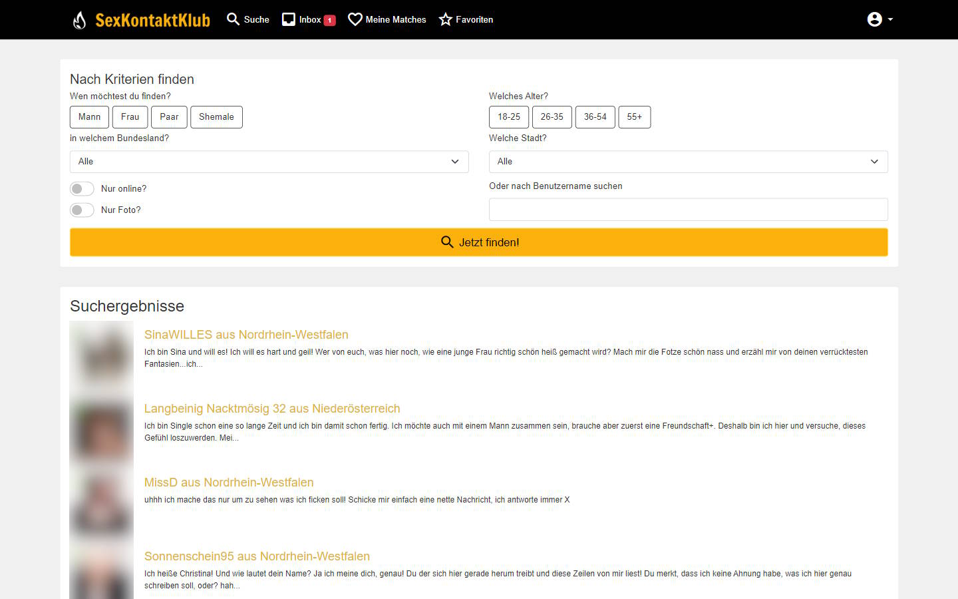Viewport: 958px width, 599px height.
Task: Click the heart icon beside Meine Matches
Action: [355, 19]
